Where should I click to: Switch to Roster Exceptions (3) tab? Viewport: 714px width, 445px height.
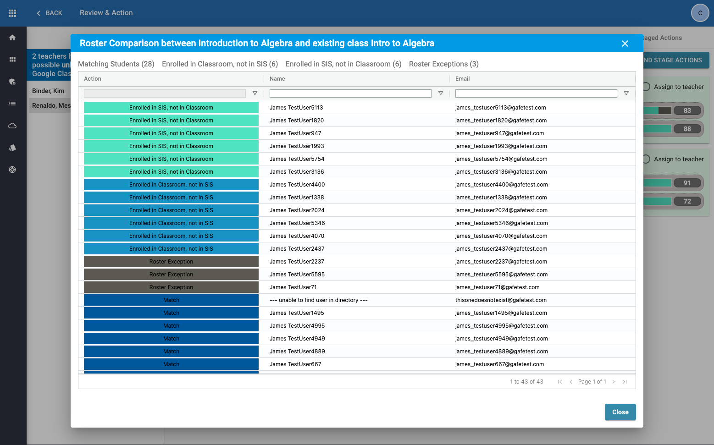(x=443, y=64)
